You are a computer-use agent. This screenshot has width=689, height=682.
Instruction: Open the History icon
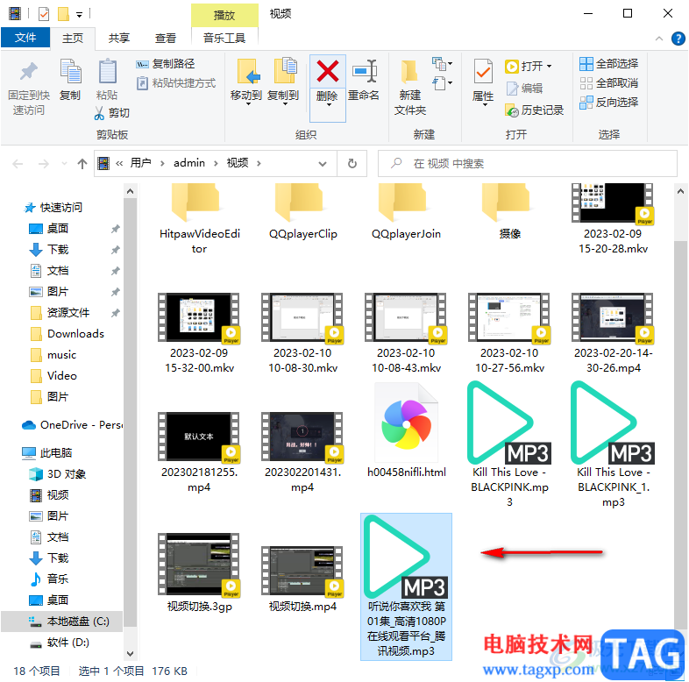[x=512, y=110]
